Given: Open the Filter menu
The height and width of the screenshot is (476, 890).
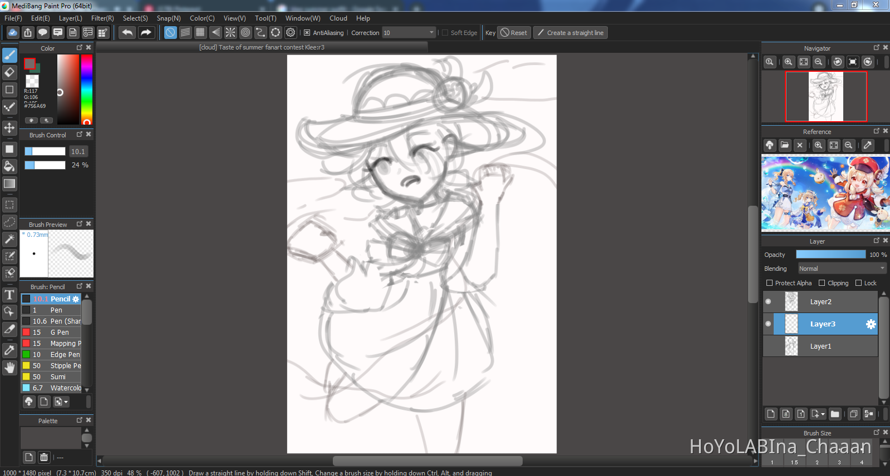Looking at the screenshot, I should click(x=102, y=18).
